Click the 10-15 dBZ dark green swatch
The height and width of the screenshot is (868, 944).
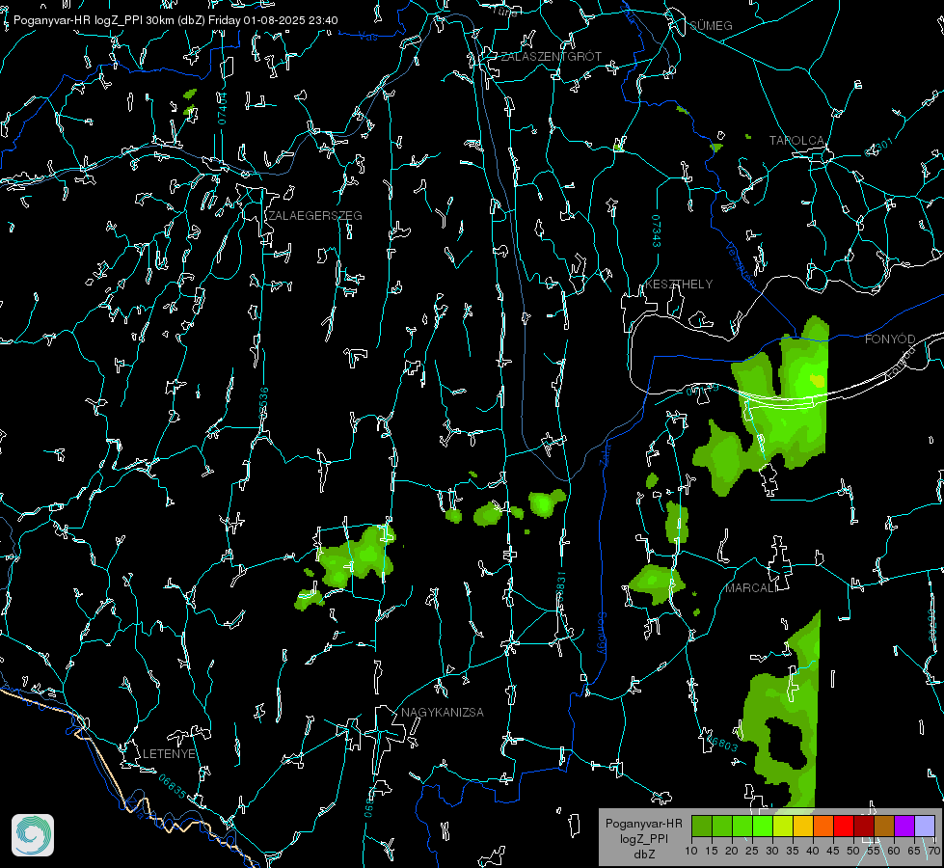[x=702, y=826]
